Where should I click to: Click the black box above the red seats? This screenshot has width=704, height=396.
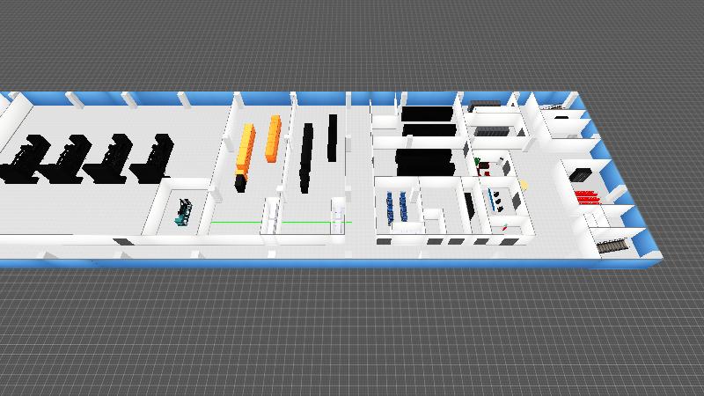[583, 175]
